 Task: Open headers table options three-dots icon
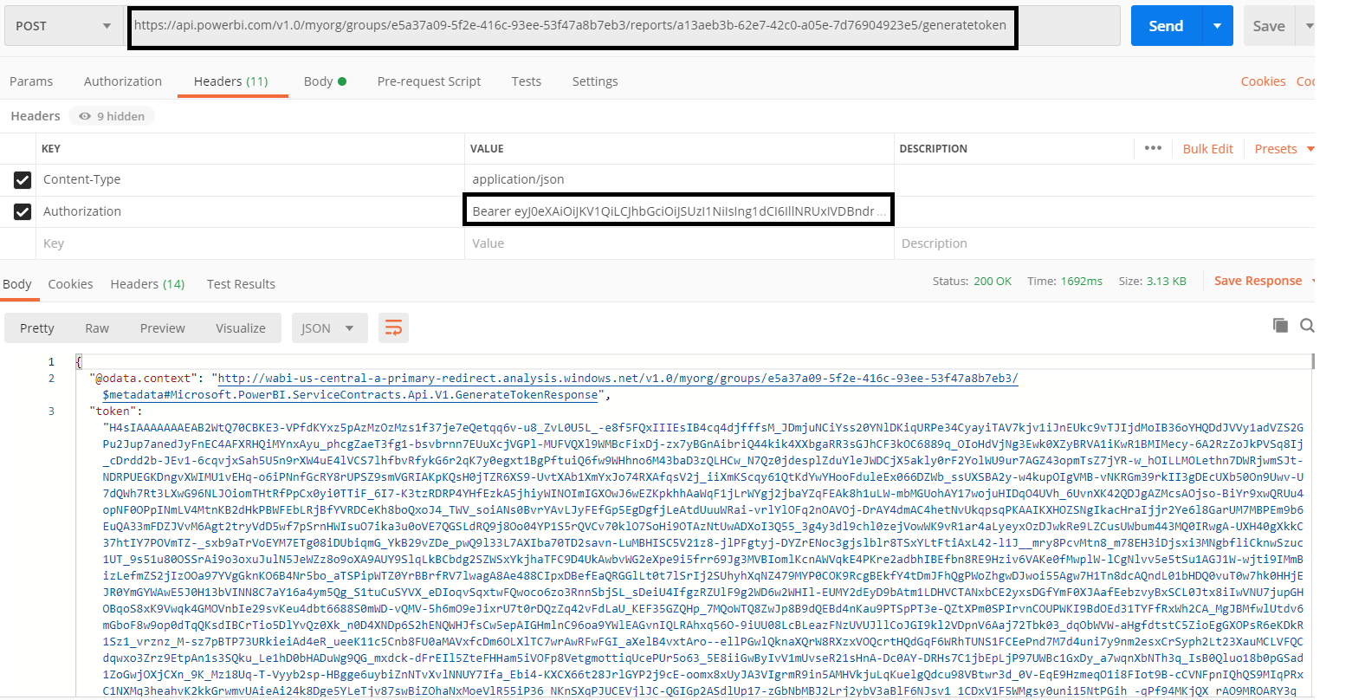pos(1153,148)
